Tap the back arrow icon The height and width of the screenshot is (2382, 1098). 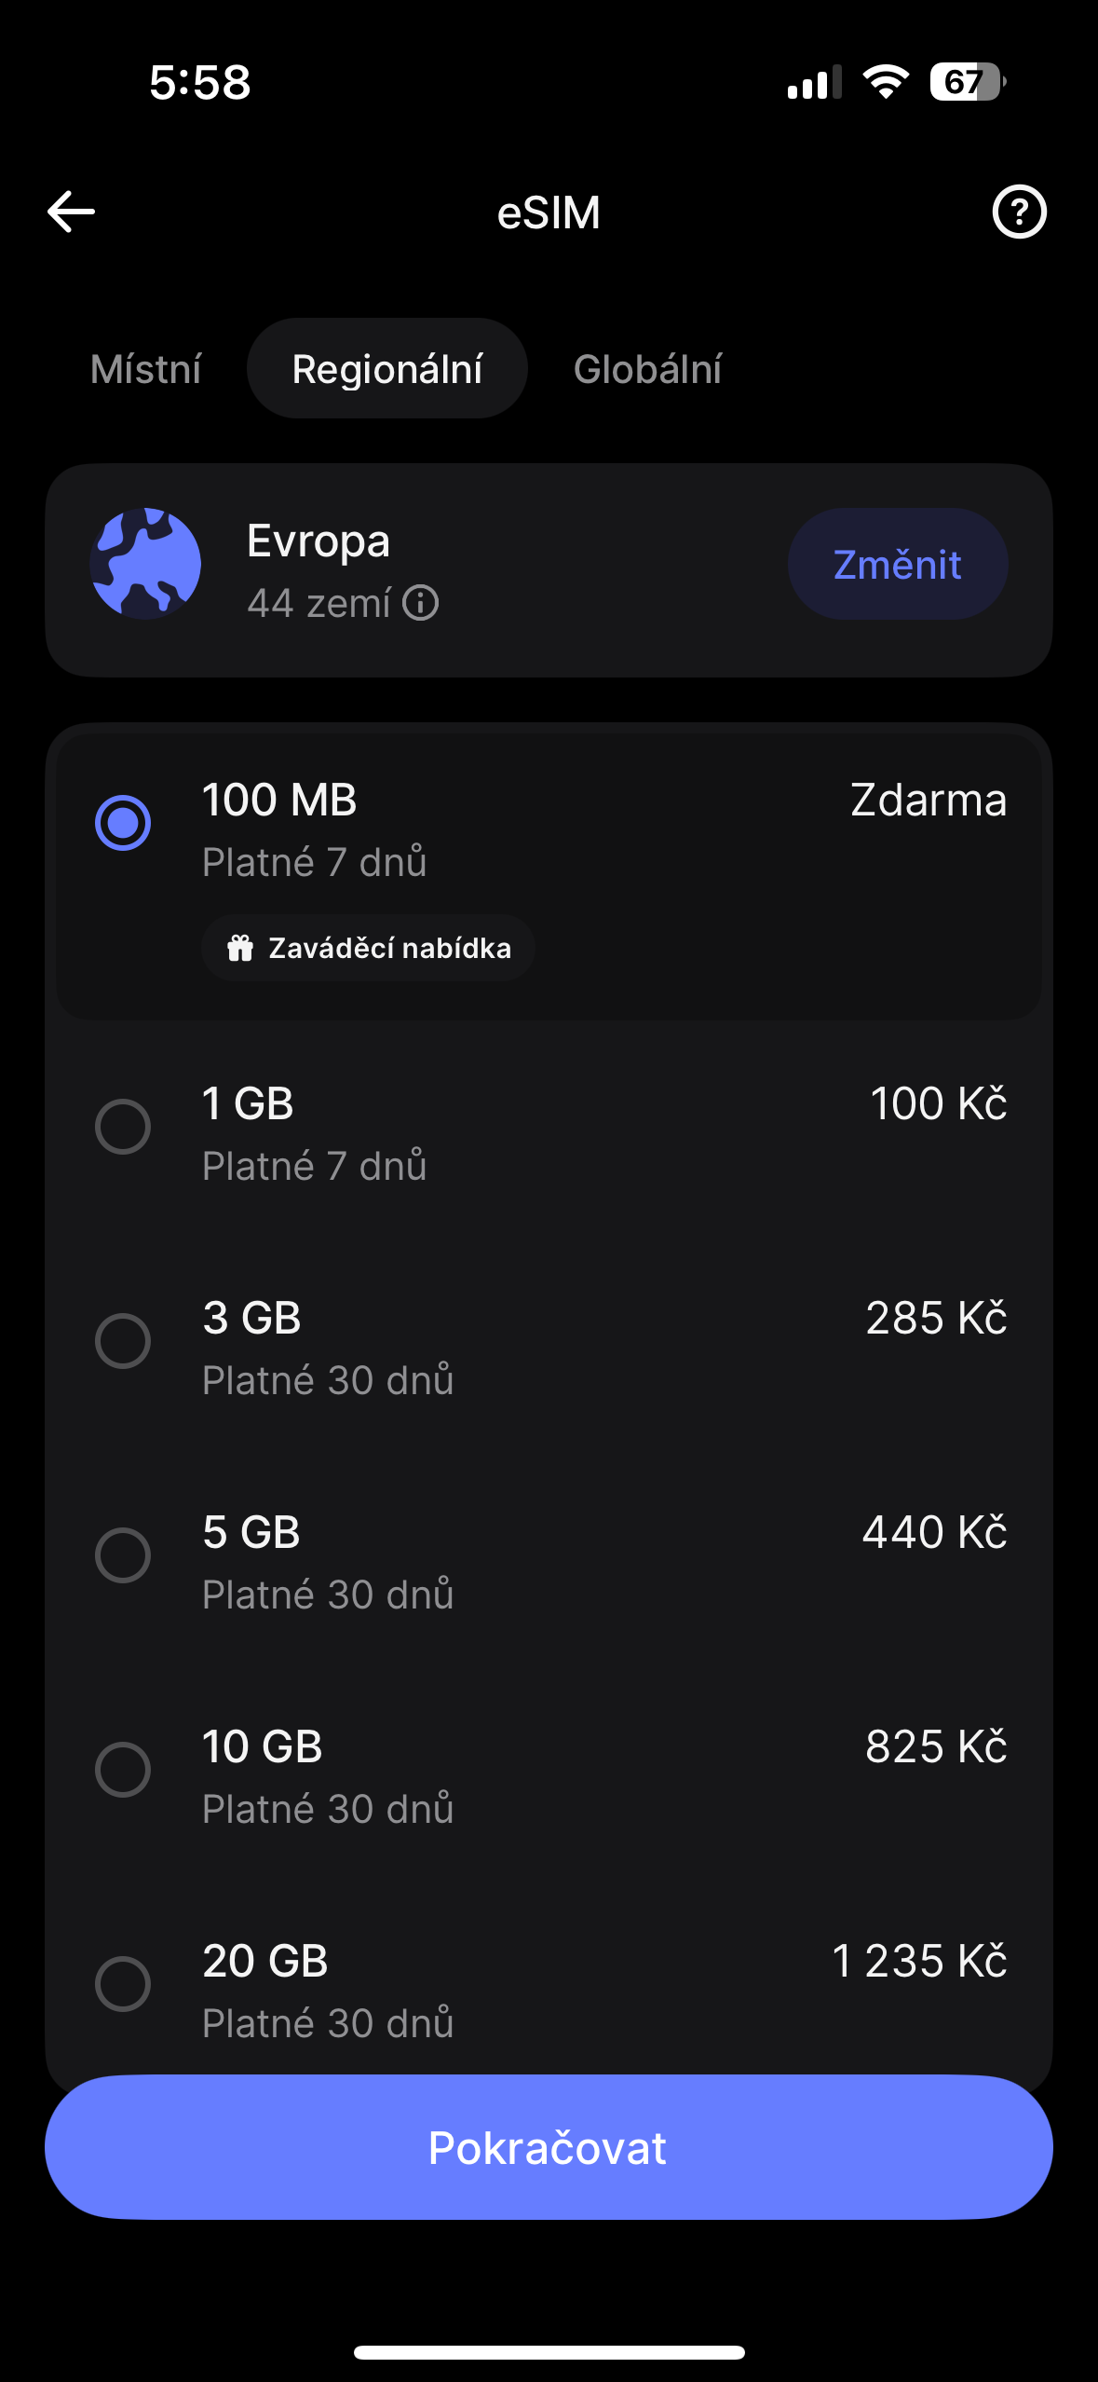tap(72, 212)
